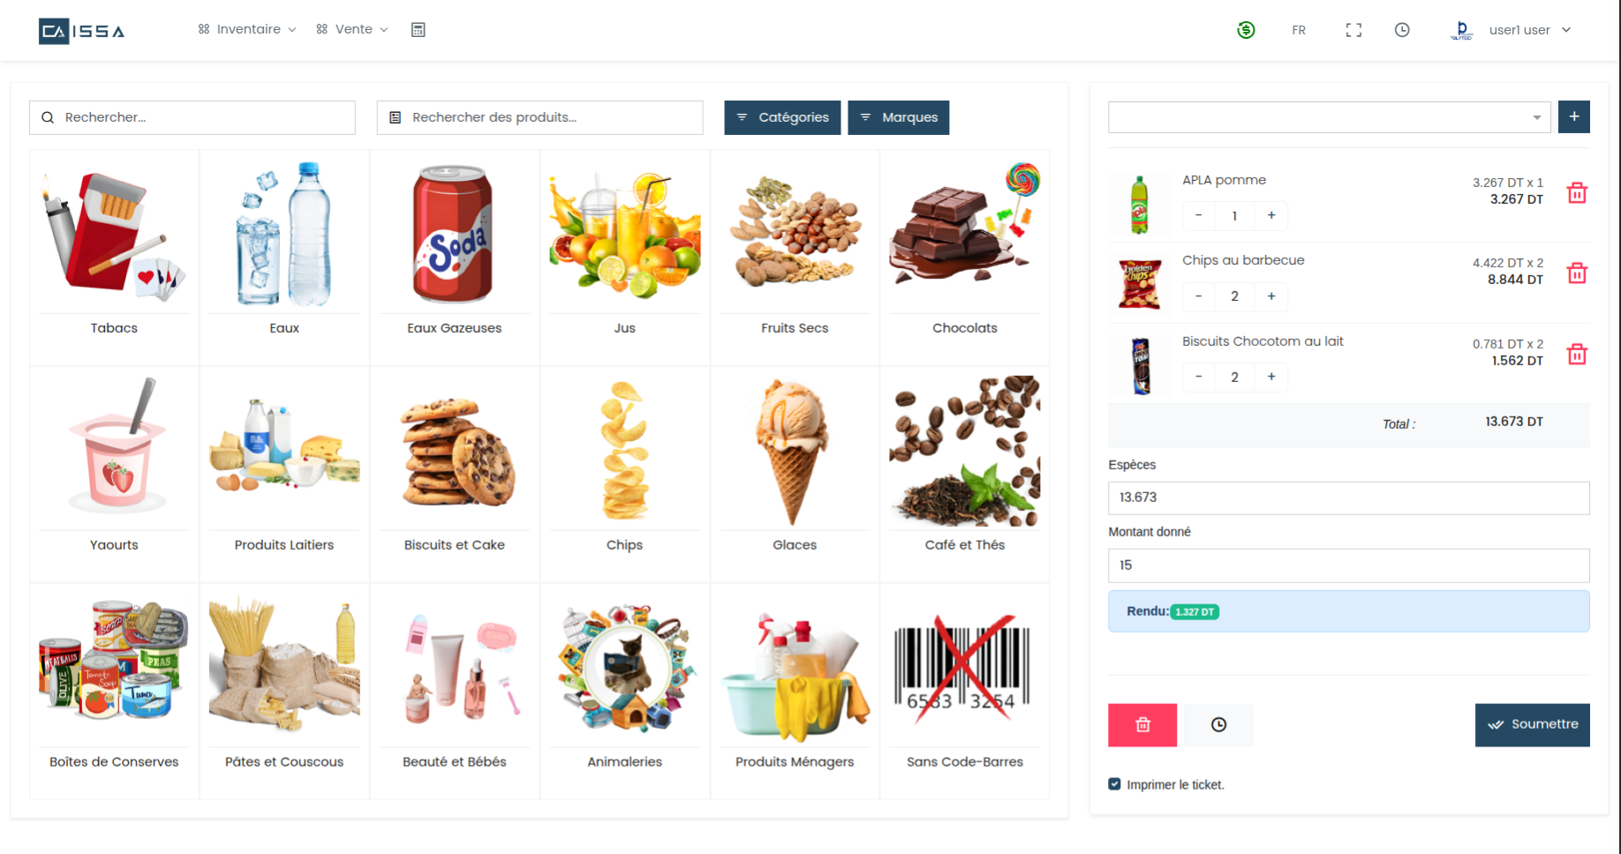The width and height of the screenshot is (1621, 854).
Task: Click the Soumettre button
Action: 1533,725
